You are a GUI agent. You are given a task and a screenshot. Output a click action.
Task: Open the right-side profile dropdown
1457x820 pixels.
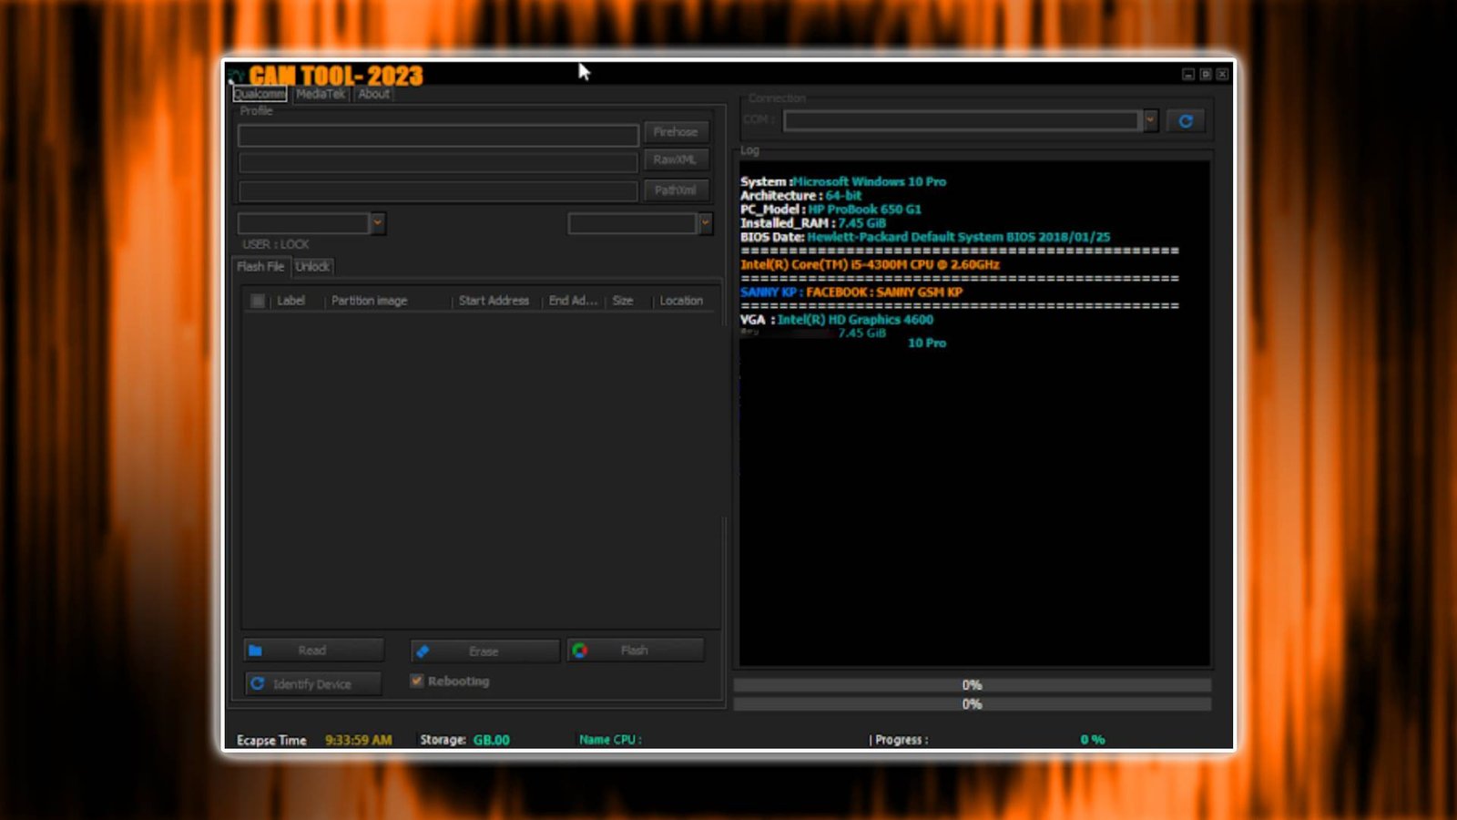(x=706, y=222)
